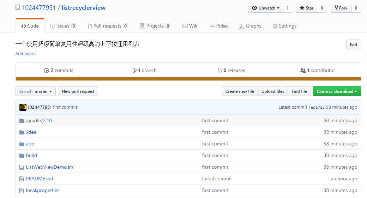Click the folder icon for .gradle/2.10
The width and height of the screenshot is (367, 198).
pyautogui.click(x=22, y=121)
